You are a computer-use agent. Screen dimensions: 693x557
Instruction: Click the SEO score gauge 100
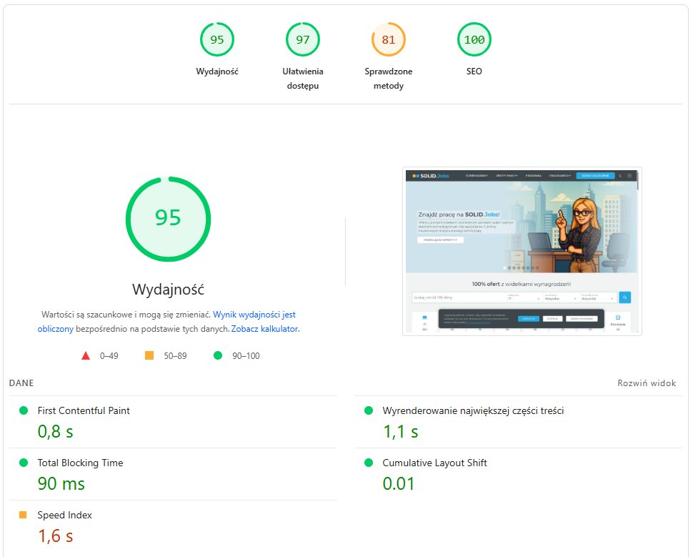coord(474,39)
